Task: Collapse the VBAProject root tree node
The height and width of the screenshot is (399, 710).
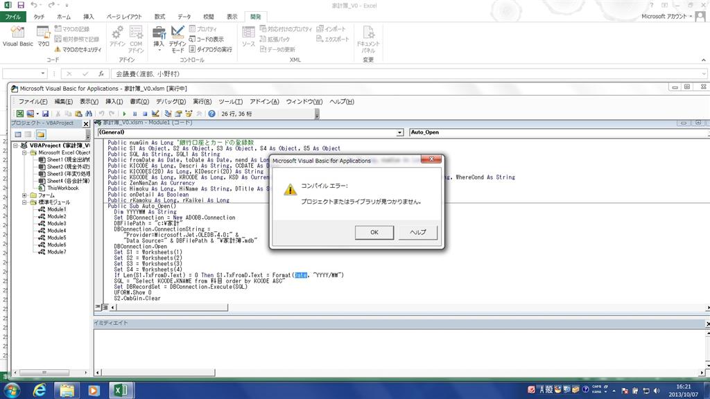Action: (16, 145)
